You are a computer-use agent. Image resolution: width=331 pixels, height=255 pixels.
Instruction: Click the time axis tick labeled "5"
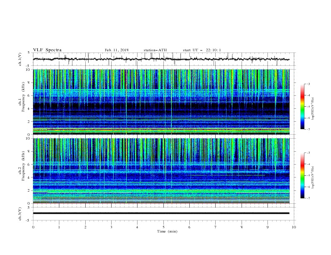(x=163, y=227)
